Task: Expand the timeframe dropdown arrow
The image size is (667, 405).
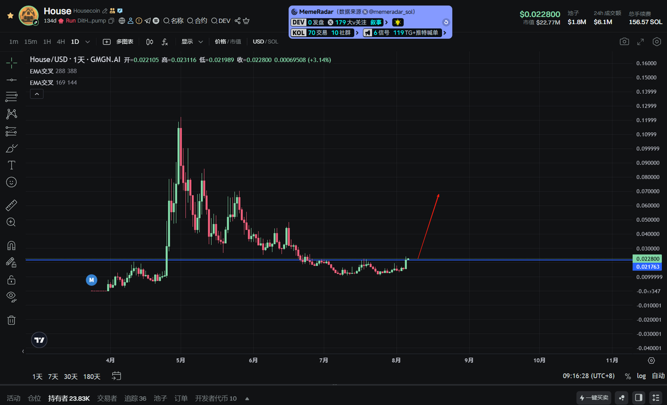Action: pos(88,42)
